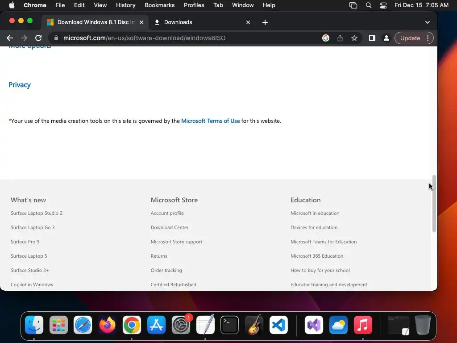
Task: Open System Settings from the dock
Action: pyautogui.click(x=181, y=325)
